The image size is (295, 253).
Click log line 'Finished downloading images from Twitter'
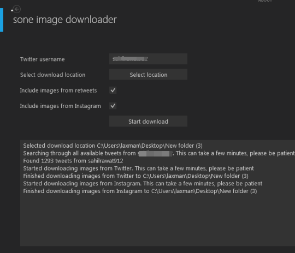click(136, 176)
